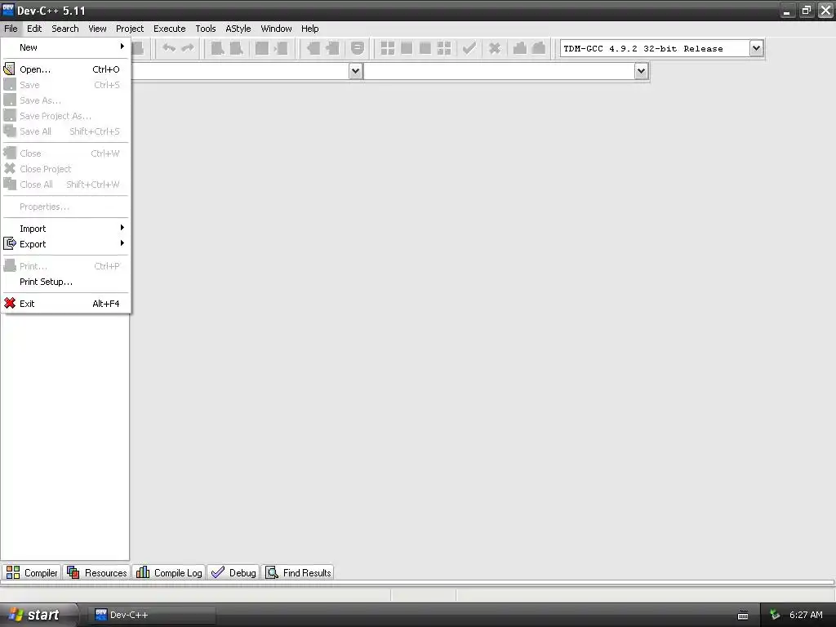Image resolution: width=836 pixels, height=627 pixels.
Task: Click the File menu in menu bar
Action: pyautogui.click(x=11, y=29)
